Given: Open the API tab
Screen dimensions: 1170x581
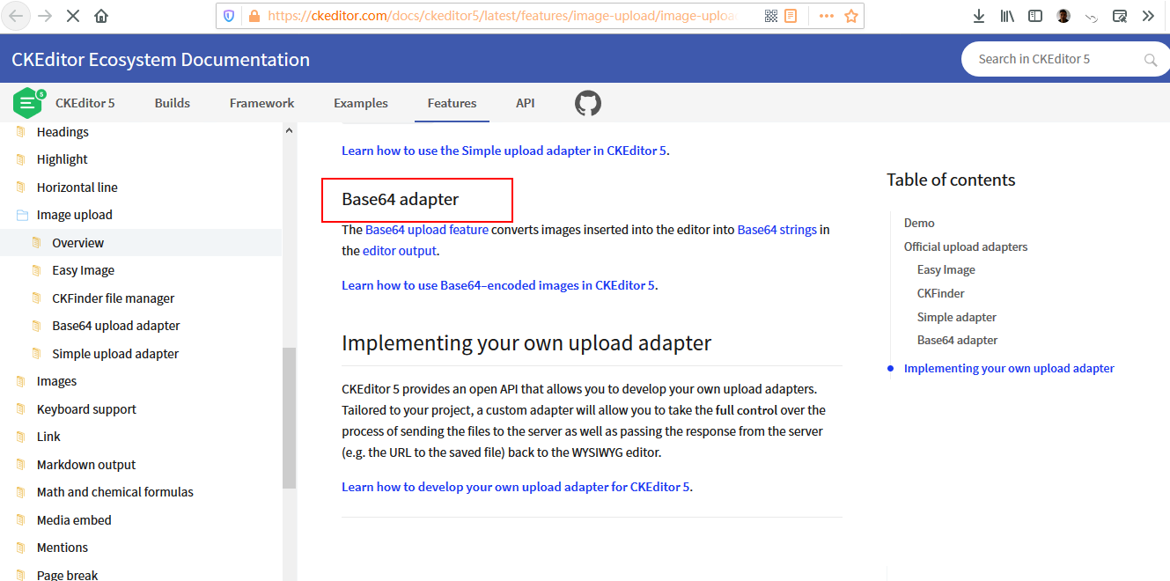Looking at the screenshot, I should 526,103.
